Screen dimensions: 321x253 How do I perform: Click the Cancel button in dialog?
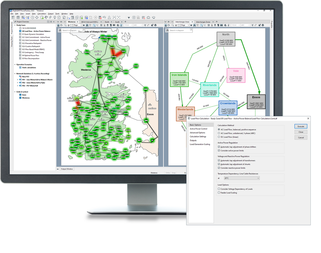point(301,137)
